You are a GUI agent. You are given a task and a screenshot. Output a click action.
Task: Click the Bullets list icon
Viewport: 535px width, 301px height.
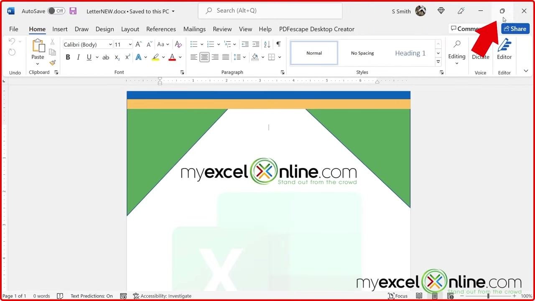pyautogui.click(x=194, y=44)
